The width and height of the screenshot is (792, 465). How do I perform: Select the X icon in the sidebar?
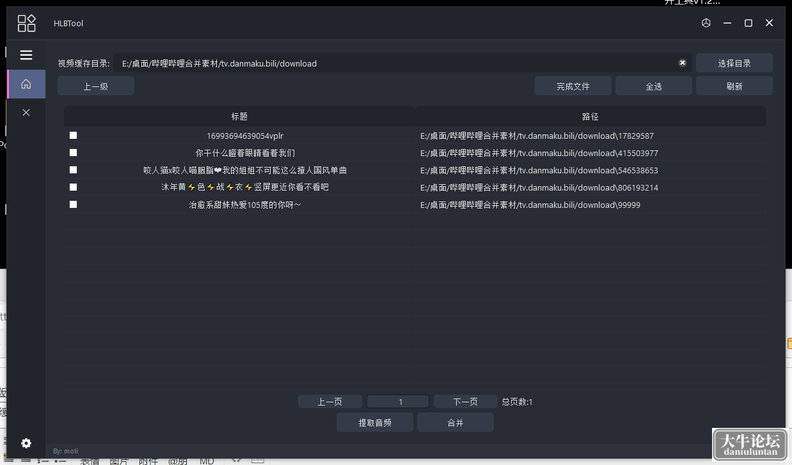[x=26, y=113]
